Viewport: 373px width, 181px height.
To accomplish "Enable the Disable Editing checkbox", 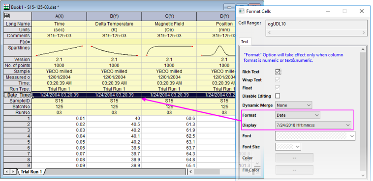I will [x=278, y=96].
